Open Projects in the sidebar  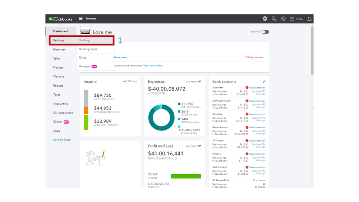click(x=58, y=68)
